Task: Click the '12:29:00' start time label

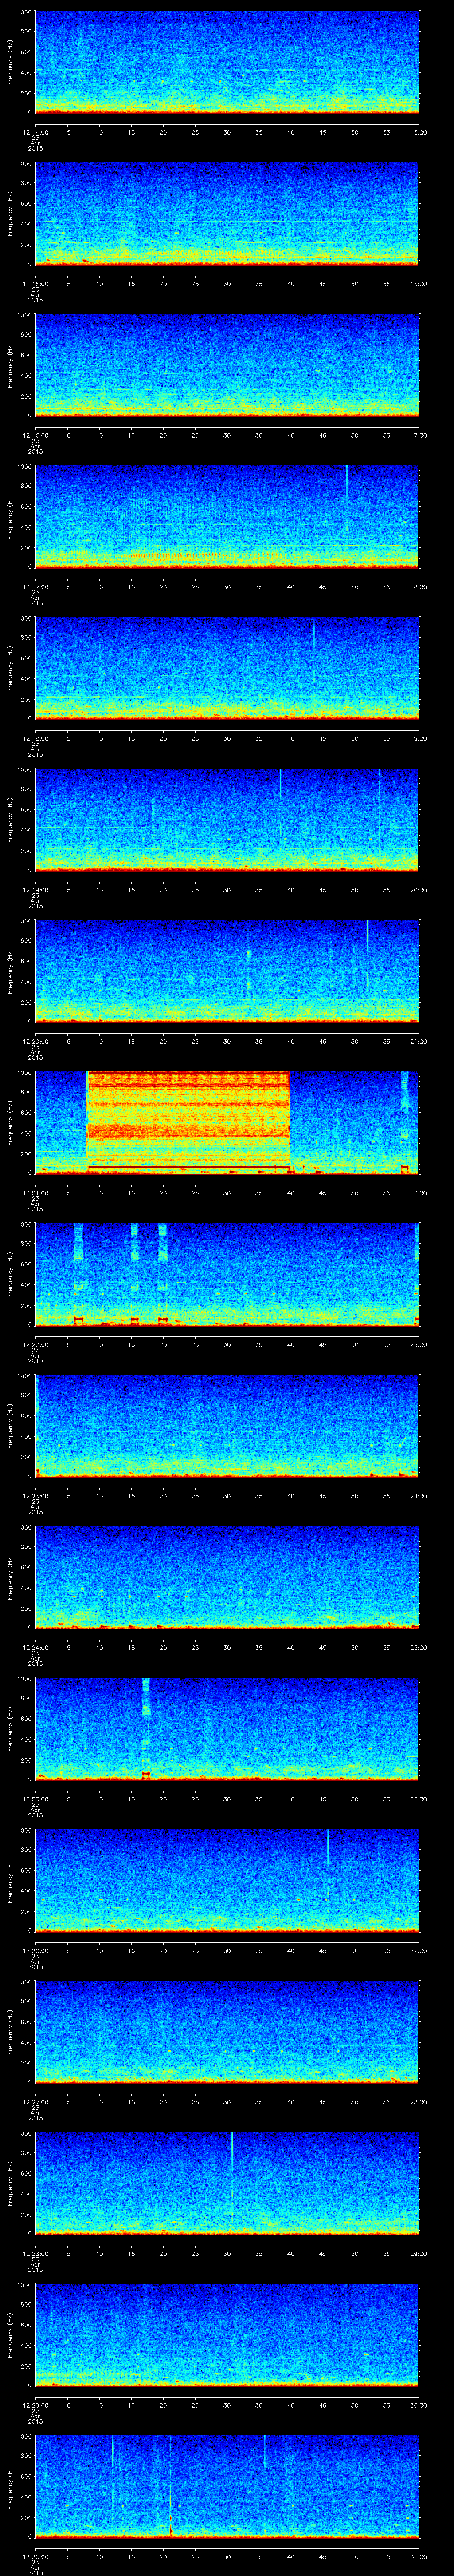Action: 35,2404
